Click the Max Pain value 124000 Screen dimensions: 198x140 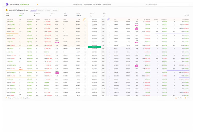tap(79, 16)
